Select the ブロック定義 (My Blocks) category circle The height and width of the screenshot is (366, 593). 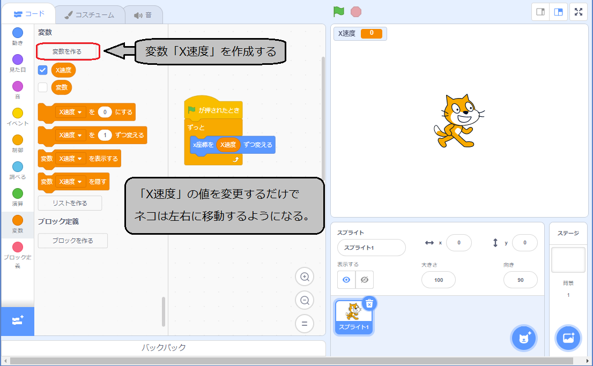pos(17,247)
